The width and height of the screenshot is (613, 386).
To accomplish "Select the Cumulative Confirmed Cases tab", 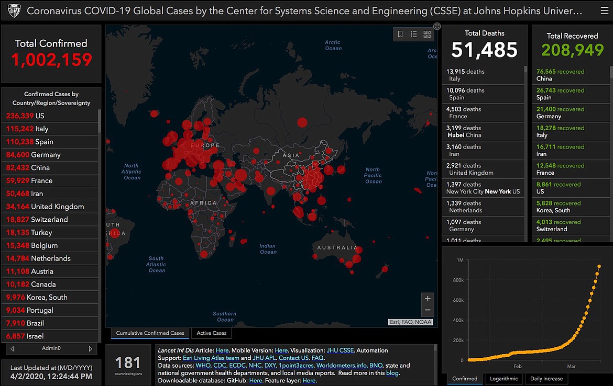I will click(150, 333).
